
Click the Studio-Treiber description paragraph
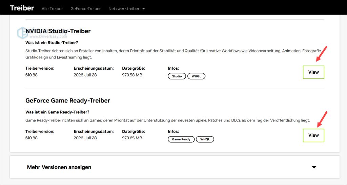[173, 54]
